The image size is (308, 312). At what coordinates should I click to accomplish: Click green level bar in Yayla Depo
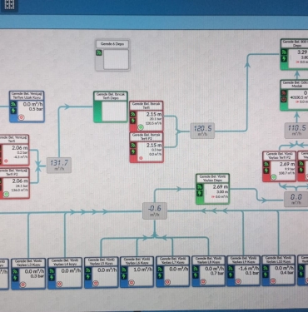[200, 200]
